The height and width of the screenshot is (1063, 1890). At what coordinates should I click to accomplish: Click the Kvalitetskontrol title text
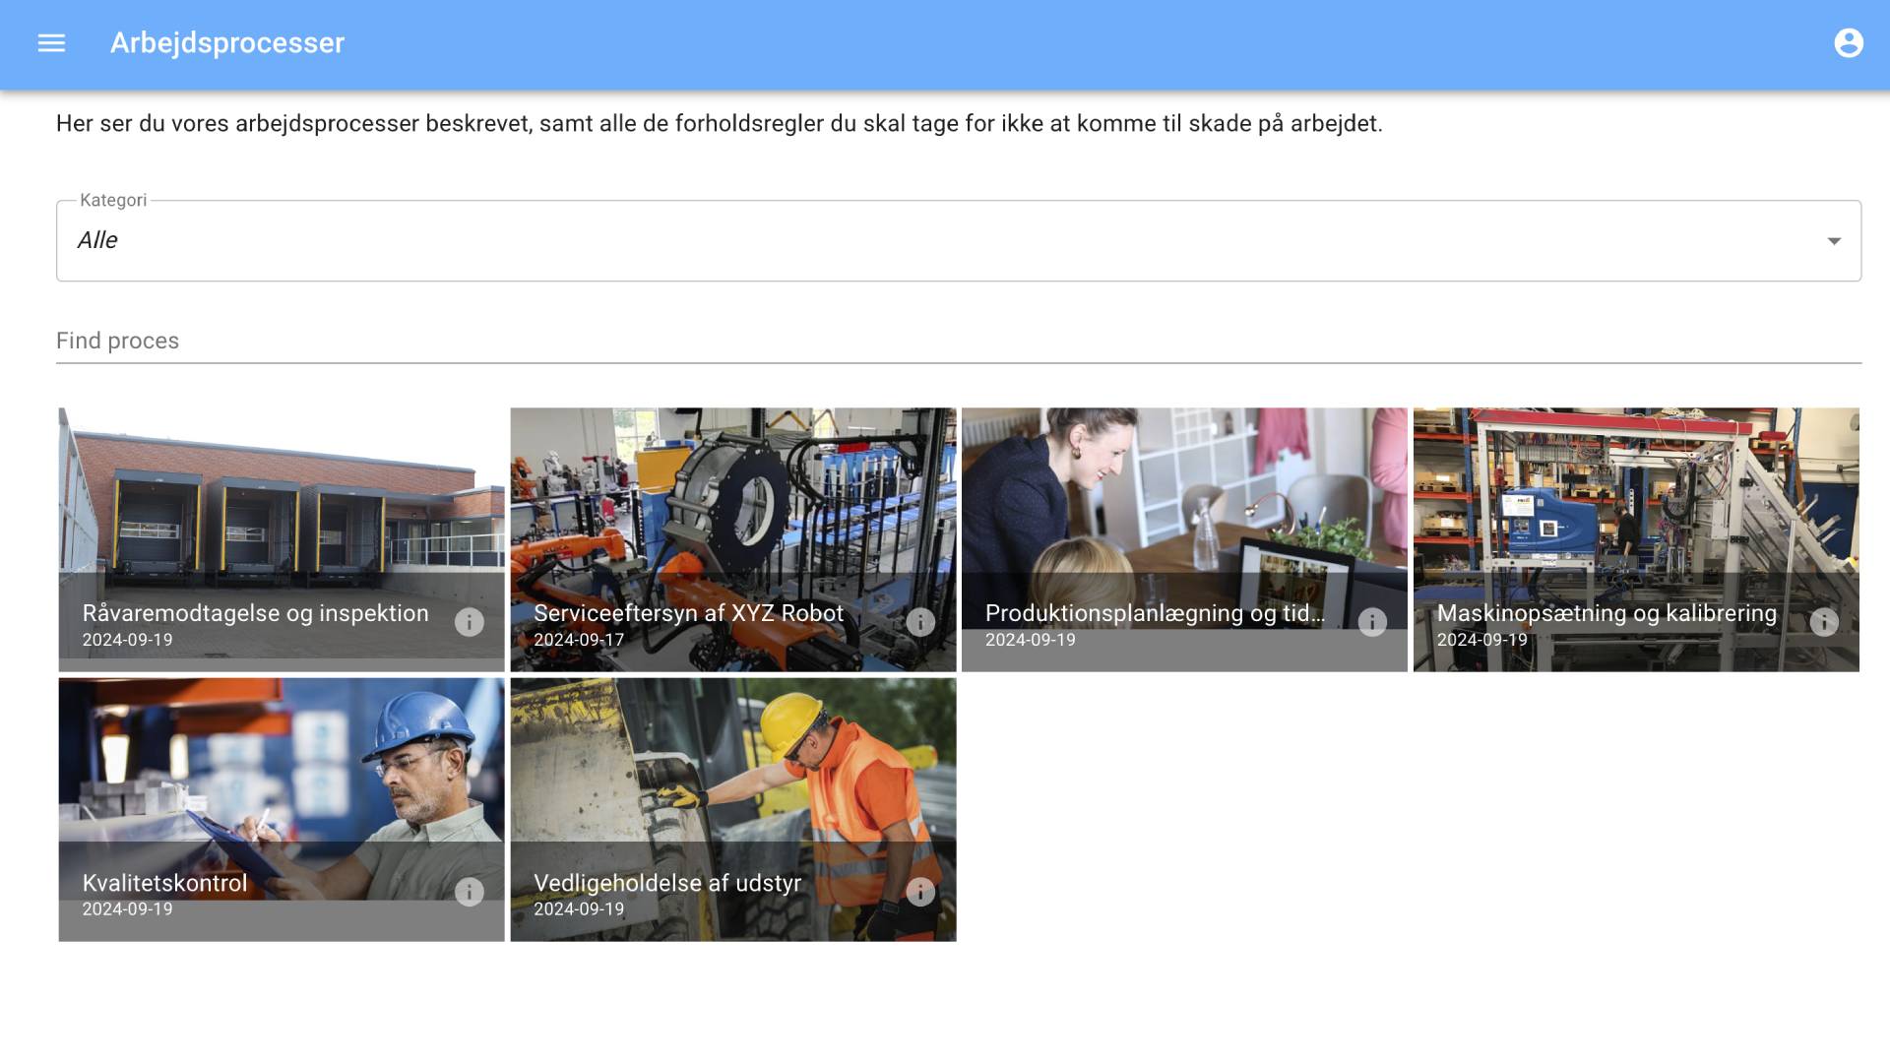click(x=164, y=883)
